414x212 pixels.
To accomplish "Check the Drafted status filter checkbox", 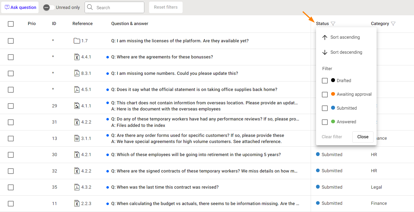I will tap(325, 81).
